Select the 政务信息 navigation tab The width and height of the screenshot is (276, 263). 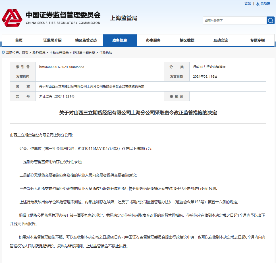coord(120,40)
